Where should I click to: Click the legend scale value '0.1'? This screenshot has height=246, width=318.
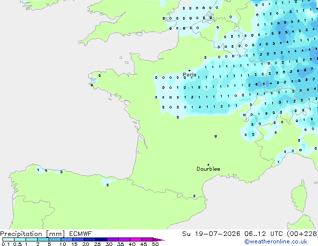click(6, 244)
